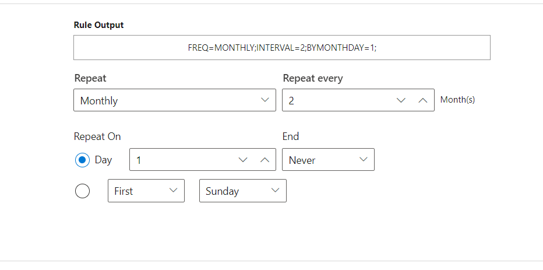The width and height of the screenshot is (543, 270).
Task: Click the Month(s) unit label
Action: pos(457,100)
